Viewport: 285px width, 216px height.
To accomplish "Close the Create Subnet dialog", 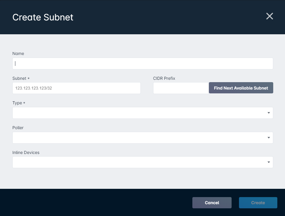I will pos(270,16).
